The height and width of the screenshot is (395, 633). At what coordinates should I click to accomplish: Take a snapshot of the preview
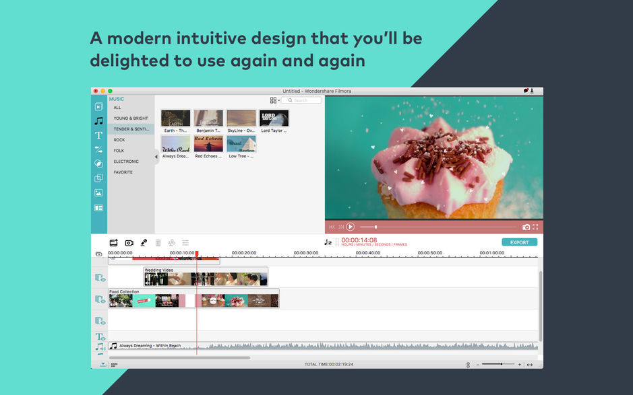pyautogui.click(x=526, y=227)
